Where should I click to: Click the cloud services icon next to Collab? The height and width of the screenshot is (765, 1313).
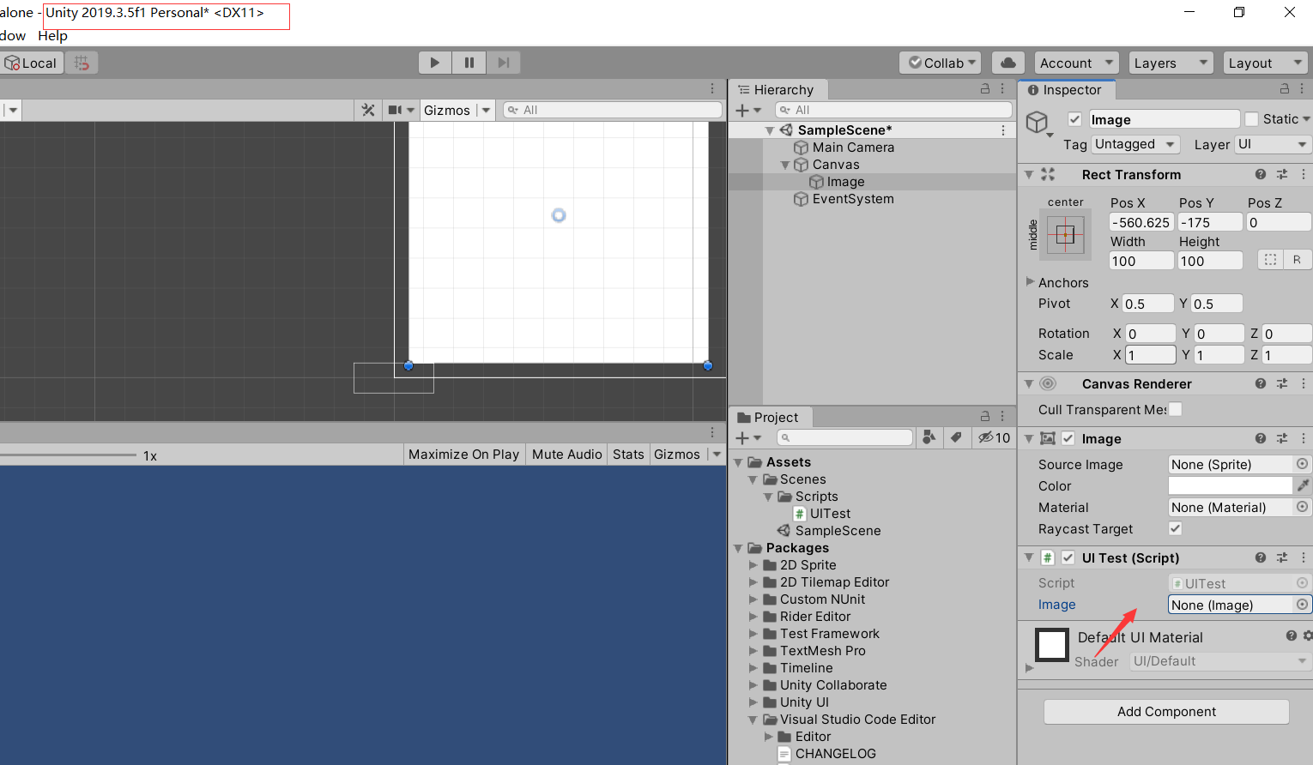1007,62
